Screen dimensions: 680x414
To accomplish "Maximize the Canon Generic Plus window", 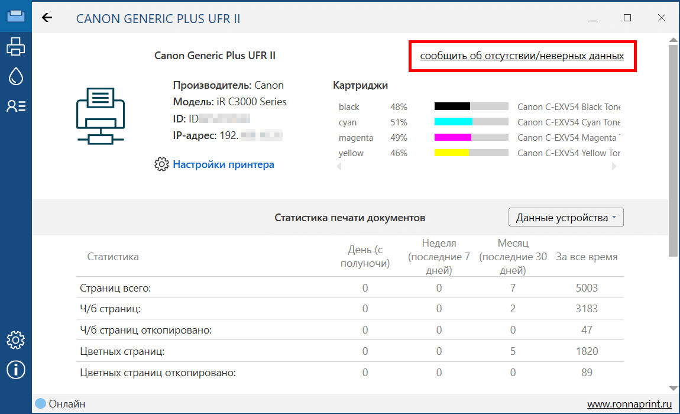I will point(627,18).
